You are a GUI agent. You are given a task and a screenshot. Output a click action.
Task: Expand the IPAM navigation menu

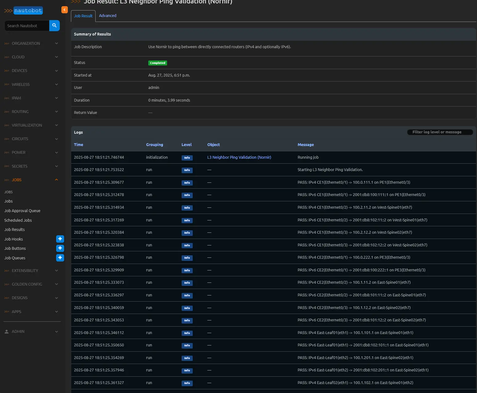click(31, 98)
